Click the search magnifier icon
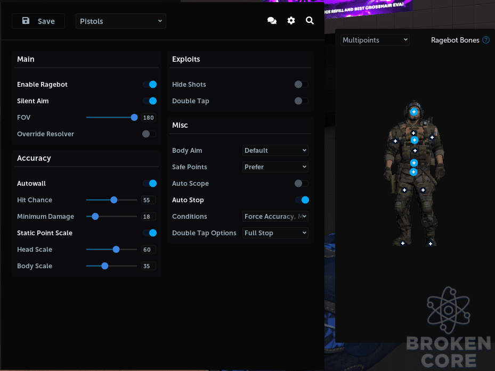 pyautogui.click(x=310, y=21)
